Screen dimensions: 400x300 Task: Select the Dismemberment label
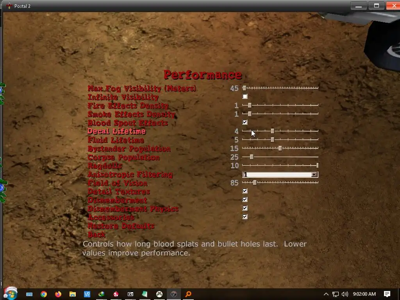[x=117, y=200]
